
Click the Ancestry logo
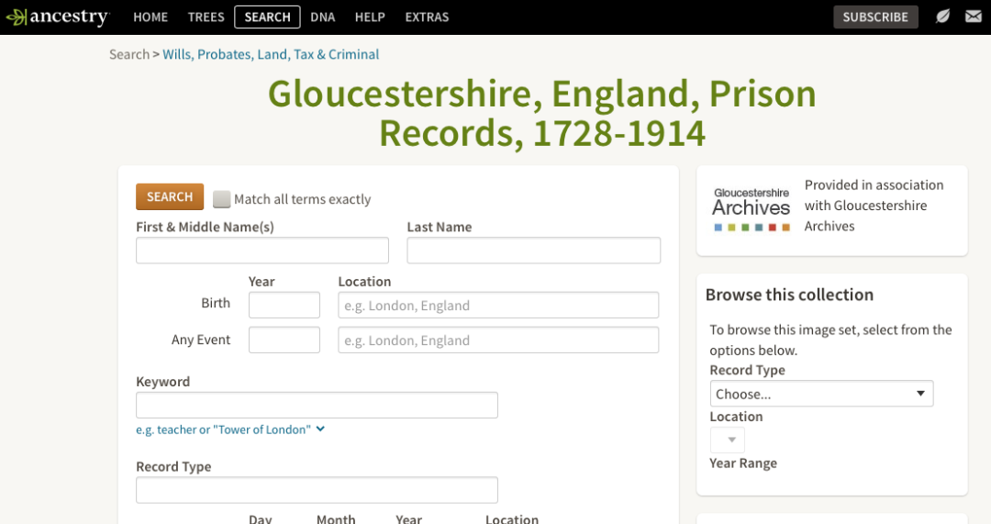pos(57,17)
